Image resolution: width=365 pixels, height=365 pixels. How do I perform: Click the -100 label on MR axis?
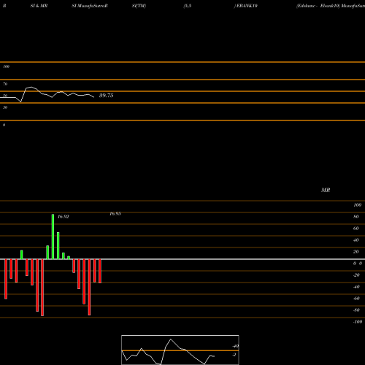(358, 322)
